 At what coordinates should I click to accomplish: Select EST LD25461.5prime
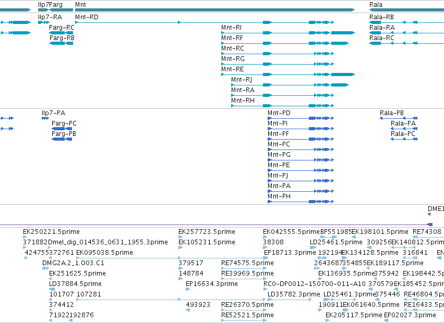pos(336,242)
